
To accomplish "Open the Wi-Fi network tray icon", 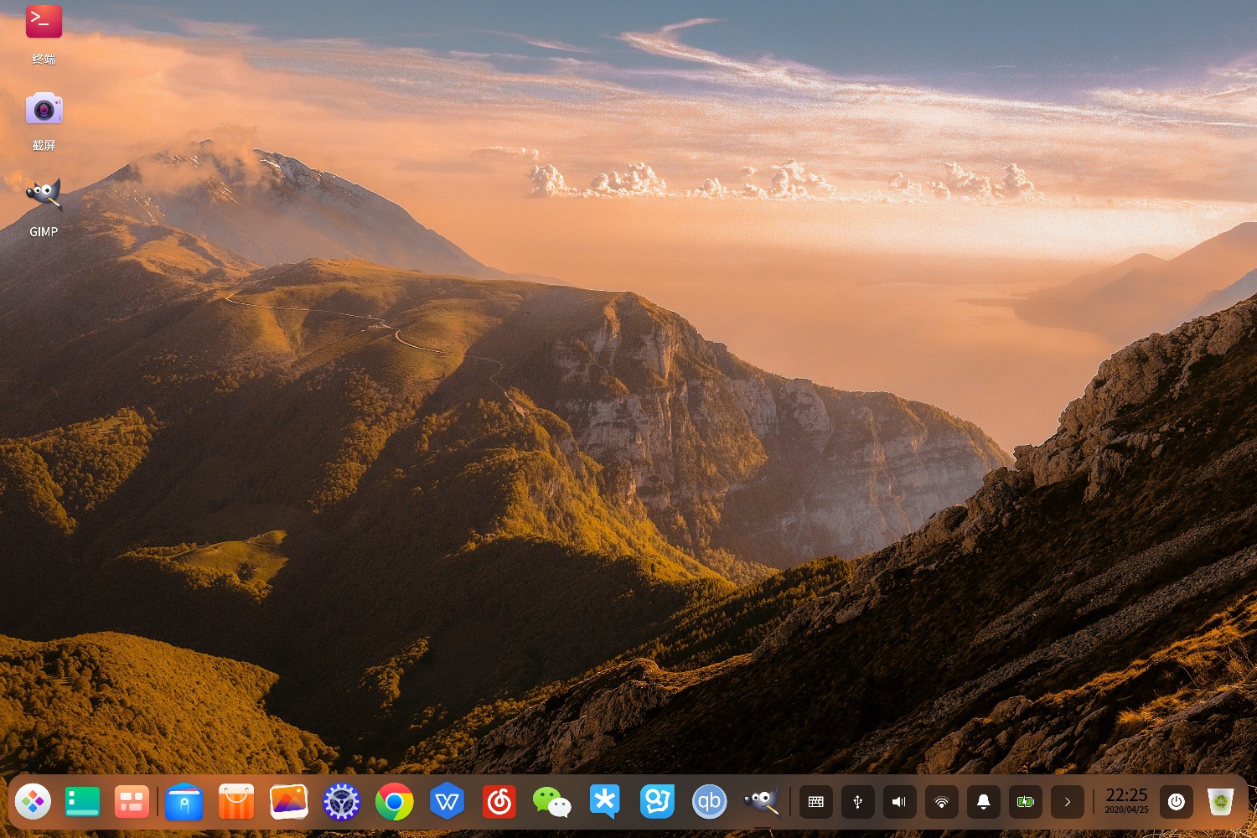I will (x=941, y=802).
